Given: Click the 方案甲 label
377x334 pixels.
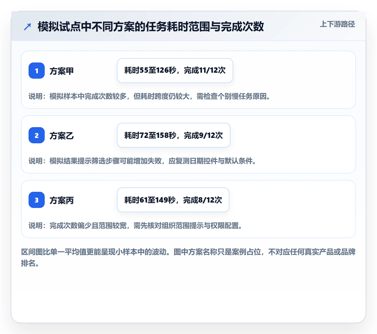Looking at the screenshot, I should pyautogui.click(x=62, y=71).
